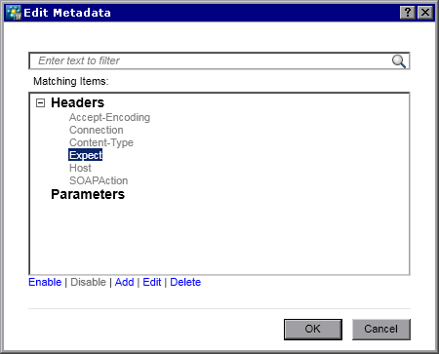The width and height of the screenshot is (439, 354).
Task: Focus the Enter text to filter field
Action: click(211, 60)
